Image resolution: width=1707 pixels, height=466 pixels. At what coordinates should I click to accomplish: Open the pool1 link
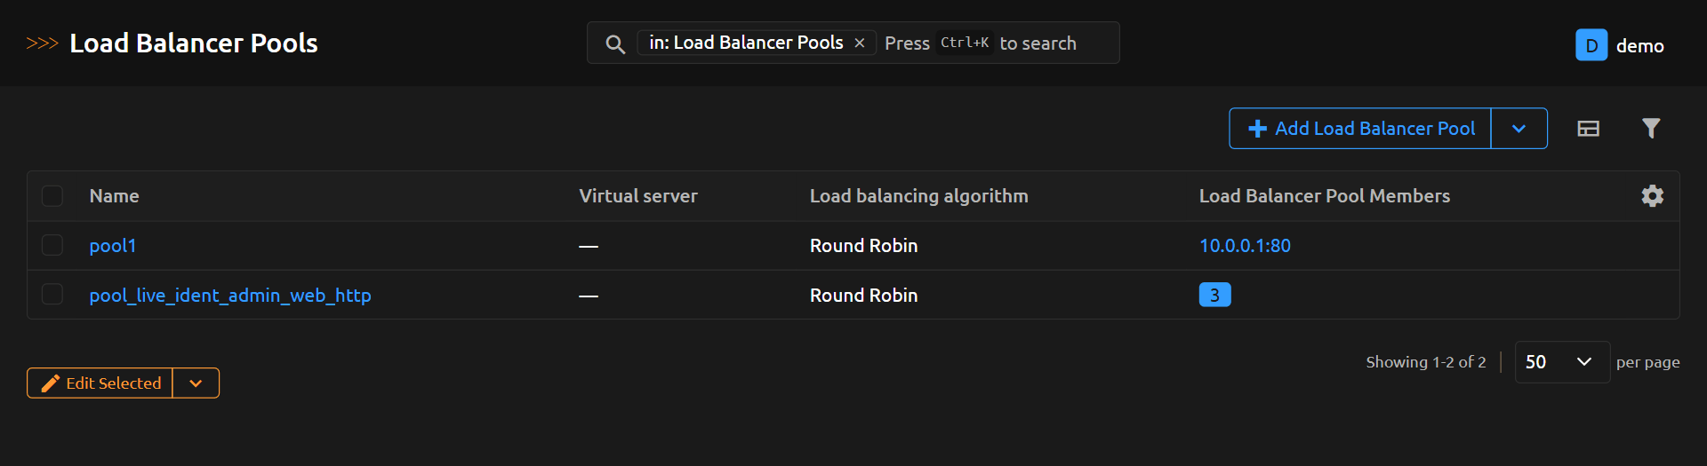[113, 246]
